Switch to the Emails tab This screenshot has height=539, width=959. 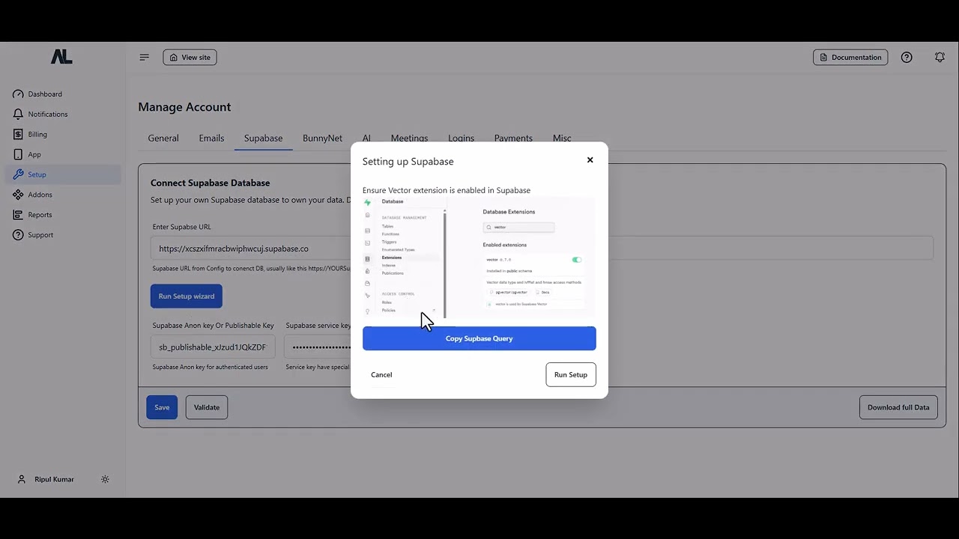pyautogui.click(x=211, y=138)
